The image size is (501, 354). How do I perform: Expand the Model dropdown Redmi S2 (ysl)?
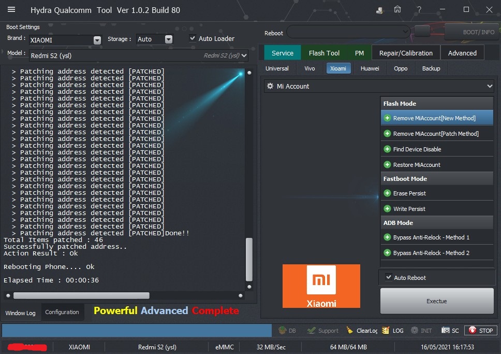click(x=139, y=55)
